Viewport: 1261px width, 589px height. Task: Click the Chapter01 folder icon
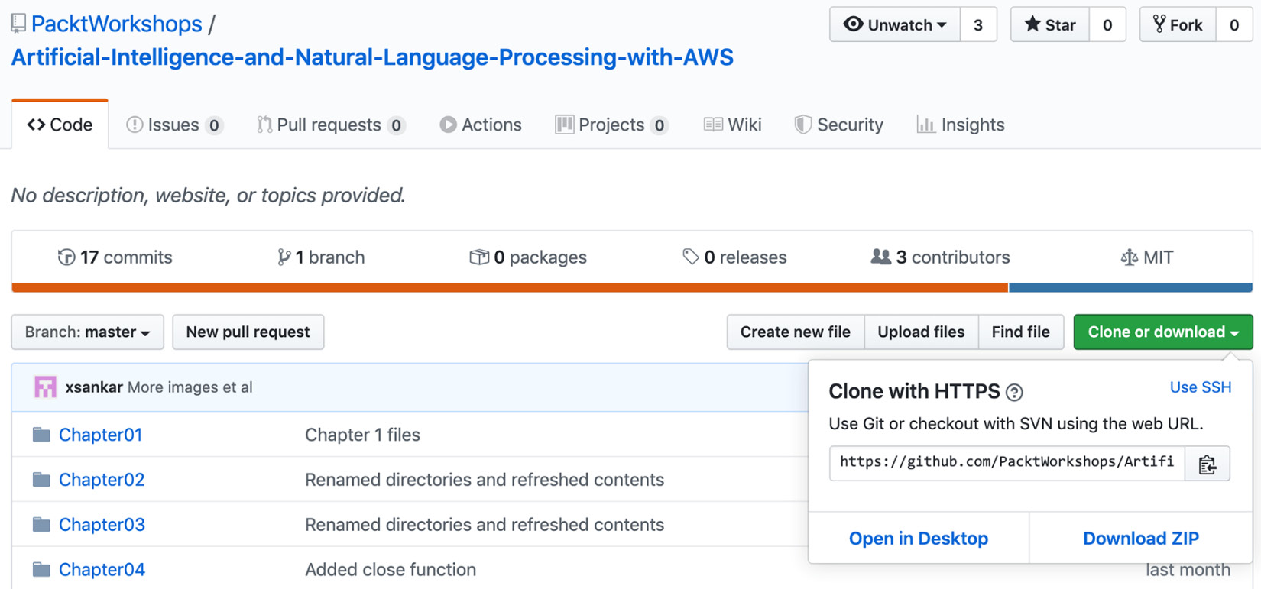[x=41, y=435]
